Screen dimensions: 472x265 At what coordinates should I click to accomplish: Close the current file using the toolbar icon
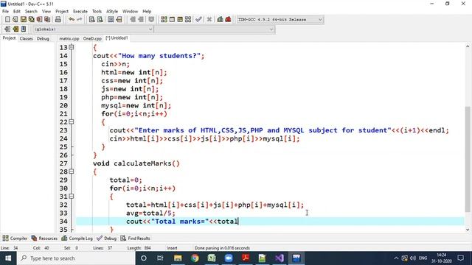pos(39,20)
